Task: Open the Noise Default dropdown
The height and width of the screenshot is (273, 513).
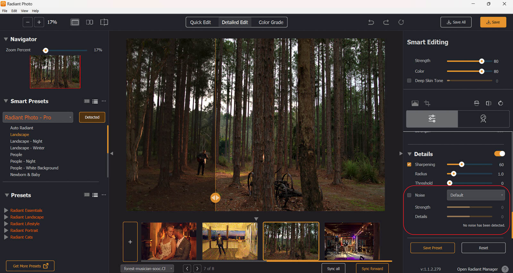Action: pyautogui.click(x=475, y=195)
